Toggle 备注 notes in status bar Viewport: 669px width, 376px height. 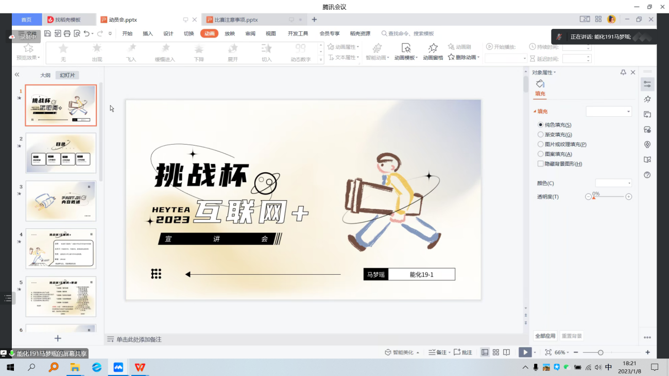coord(438,352)
